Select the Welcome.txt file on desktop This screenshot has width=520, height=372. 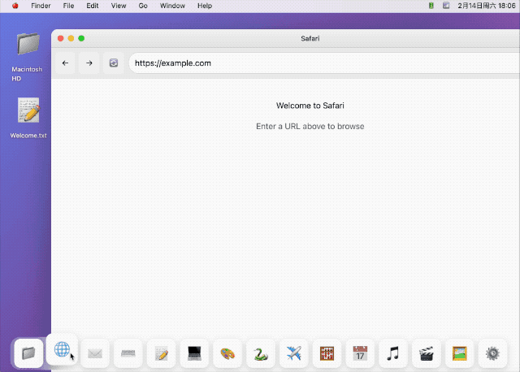click(x=28, y=118)
